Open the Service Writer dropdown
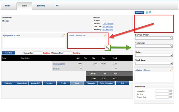 coord(154,38)
